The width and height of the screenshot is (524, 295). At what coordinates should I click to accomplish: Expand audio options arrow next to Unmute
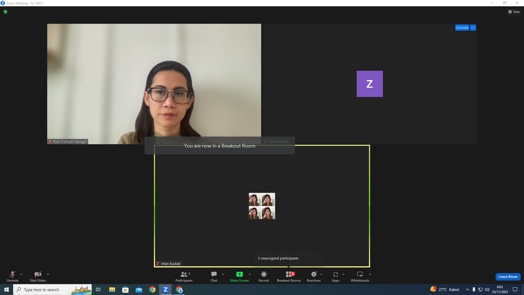point(21,274)
